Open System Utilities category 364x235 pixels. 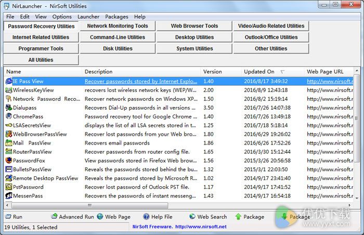coord(194,48)
